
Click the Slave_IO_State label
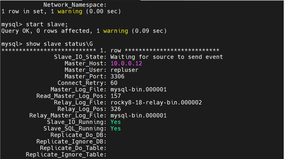tap(80, 57)
